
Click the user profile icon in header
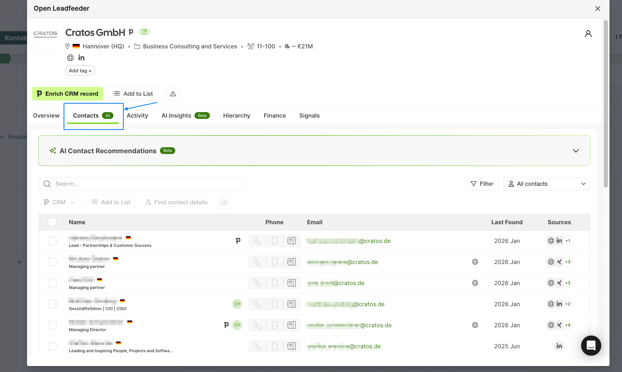click(x=588, y=34)
